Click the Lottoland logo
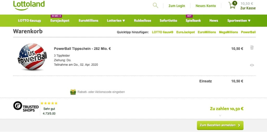 click(29, 5)
